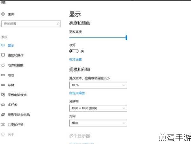This screenshot has height=144, width=191.
Task: Click the info icon beside 关于
Action: tap(3, 134)
